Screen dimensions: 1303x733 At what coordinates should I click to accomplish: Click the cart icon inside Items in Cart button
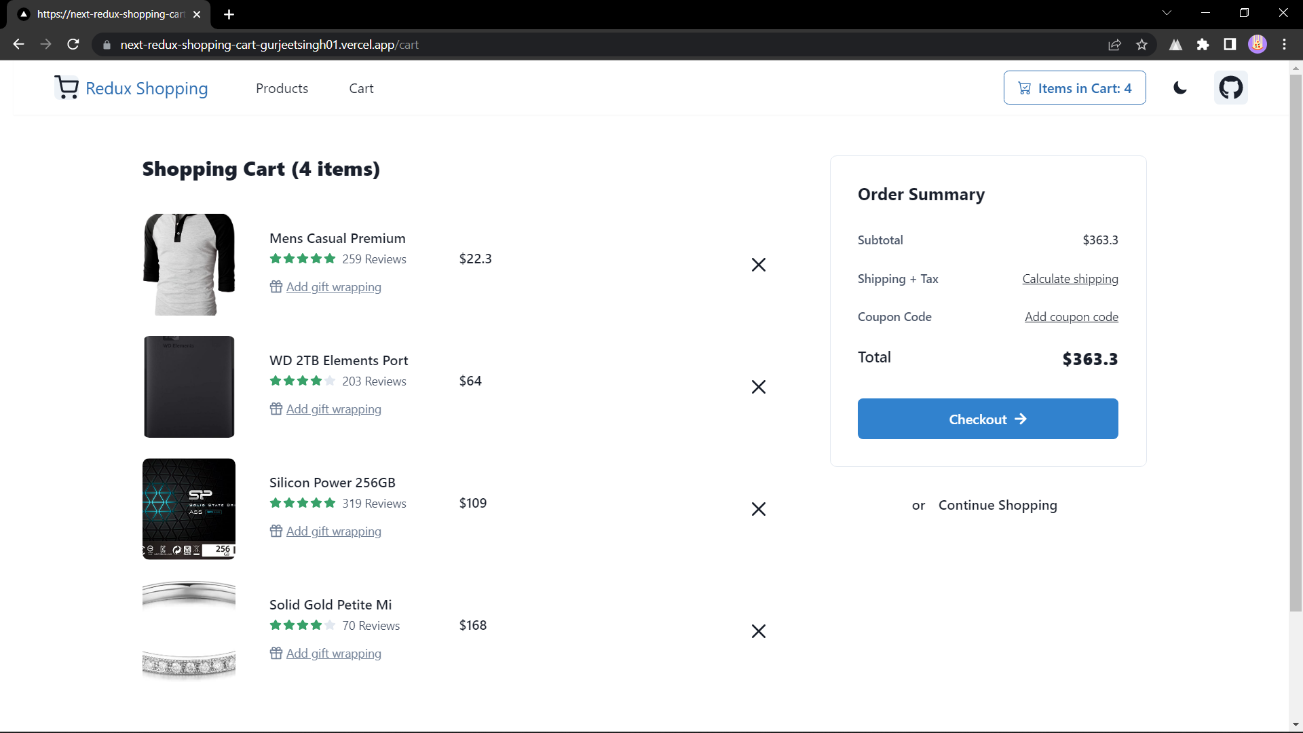(x=1025, y=88)
